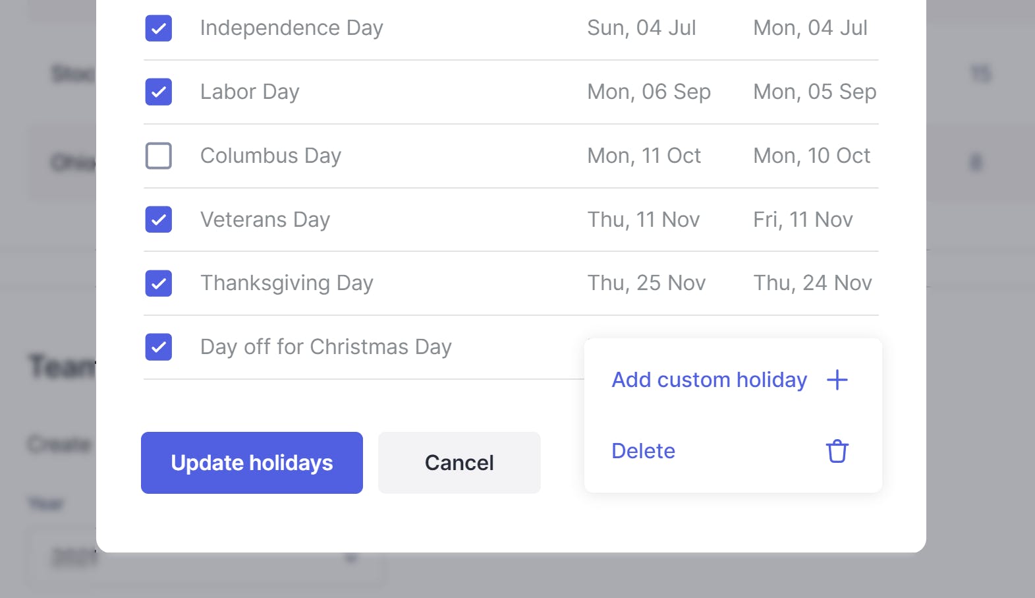Dismiss the dialog with the Cancel button

tap(459, 463)
